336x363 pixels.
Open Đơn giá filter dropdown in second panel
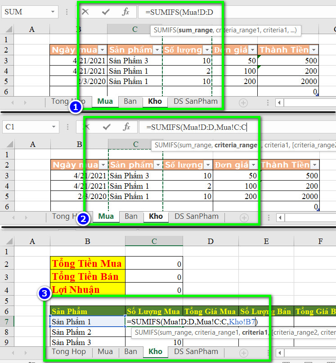tap(253, 164)
